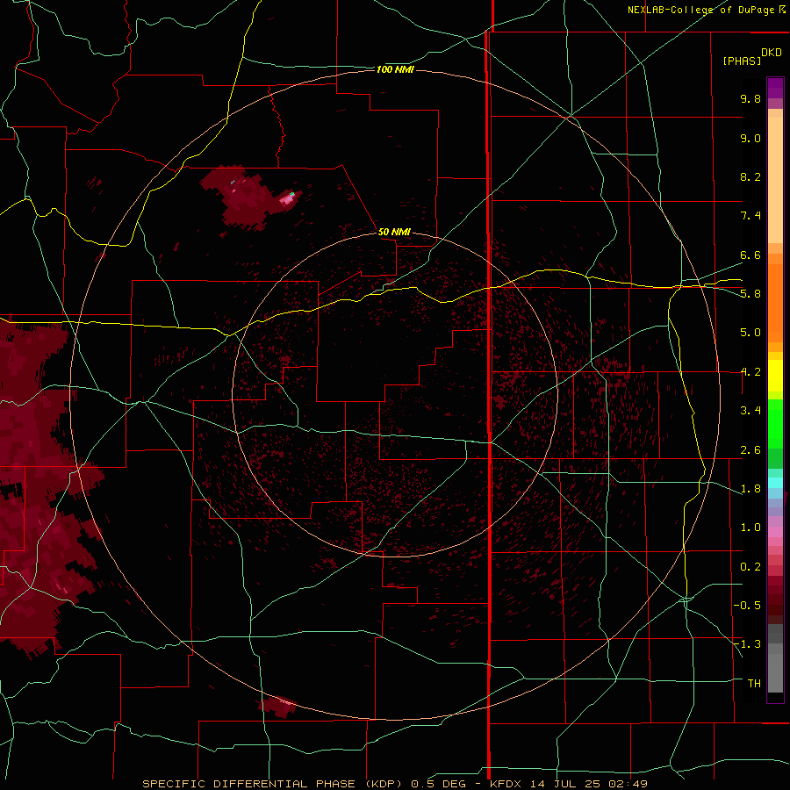Click the "0.5 DEG" elevation angle text

point(438,784)
